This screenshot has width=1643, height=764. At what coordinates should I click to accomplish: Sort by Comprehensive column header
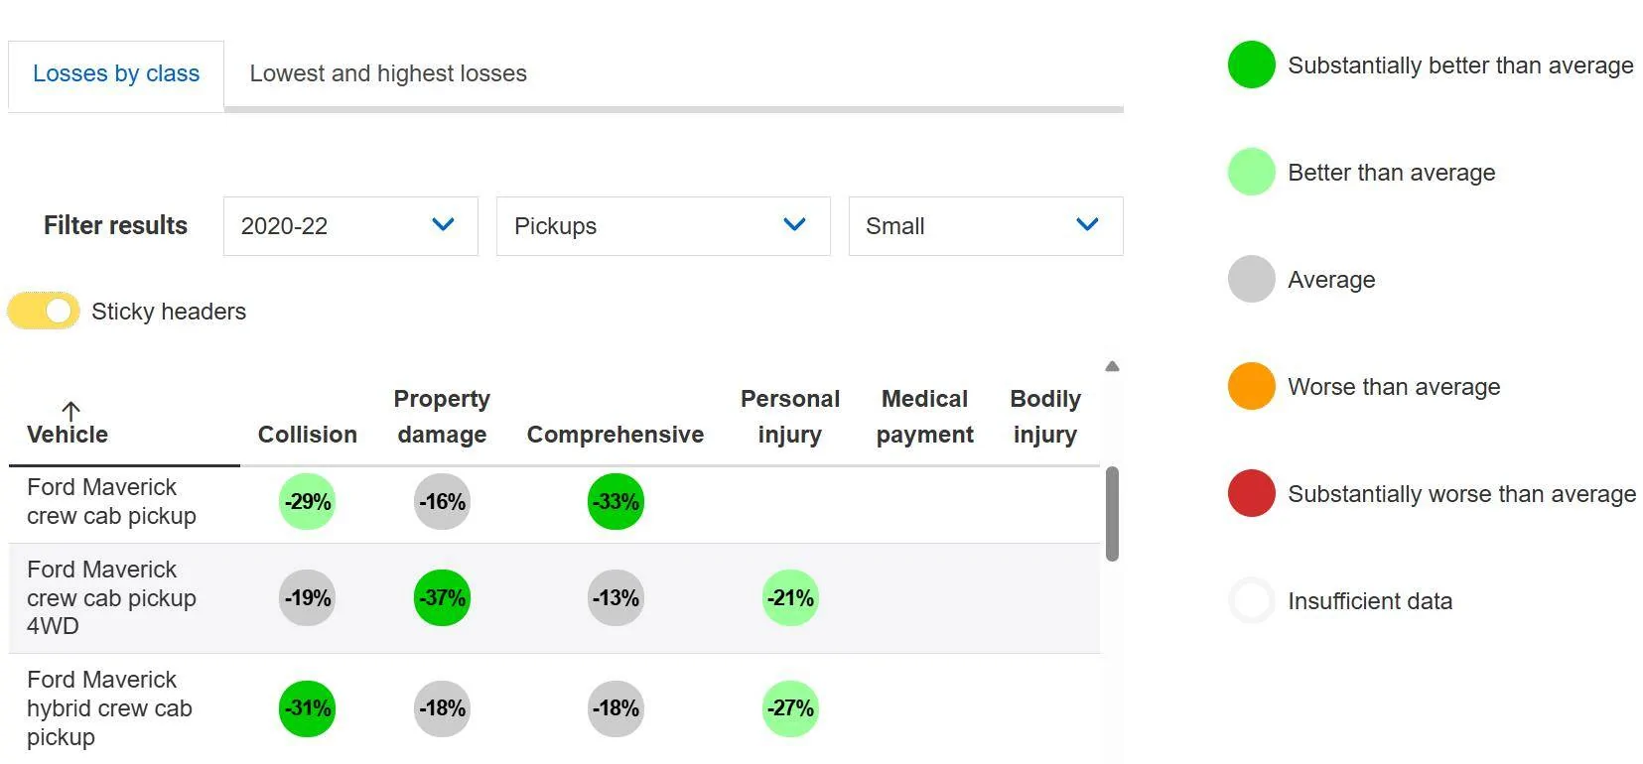coord(616,435)
